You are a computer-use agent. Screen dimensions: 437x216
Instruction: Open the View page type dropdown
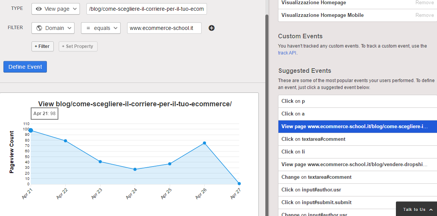pyautogui.click(x=56, y=9)
